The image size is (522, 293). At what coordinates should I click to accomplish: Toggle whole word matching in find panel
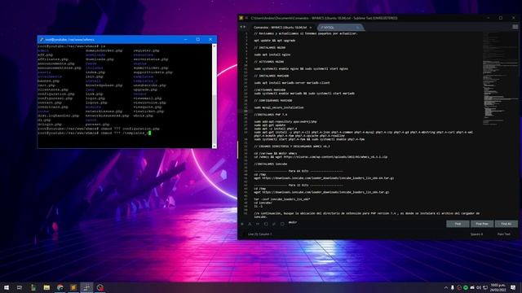pyautogui.click(x=258, y=224)
